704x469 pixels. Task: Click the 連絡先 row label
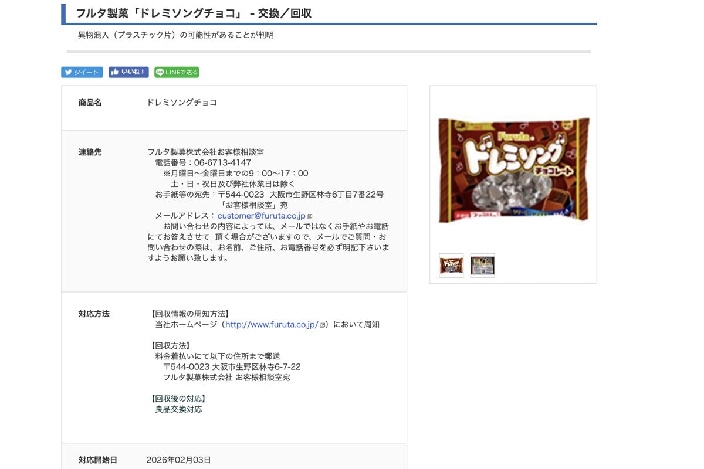pos(90,152)
